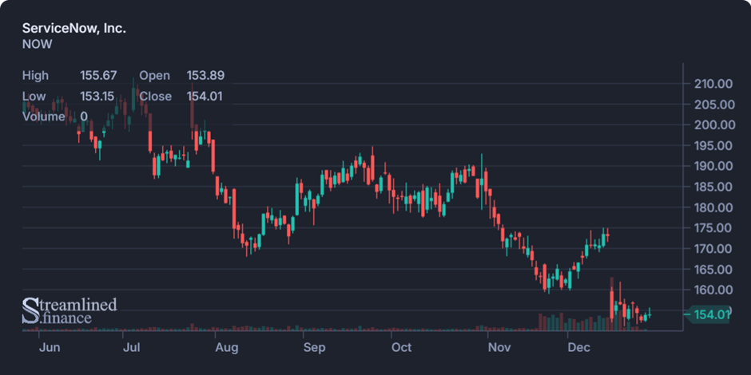The width and height of the screenshot is (751, 375).
Task: Click the 180.00 price axis label
Action: tap(714, 207)
